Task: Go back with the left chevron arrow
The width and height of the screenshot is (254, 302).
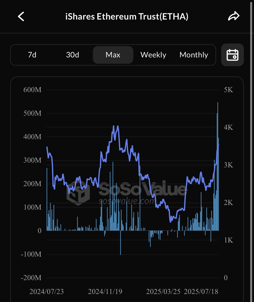Action: click(21, 17)
